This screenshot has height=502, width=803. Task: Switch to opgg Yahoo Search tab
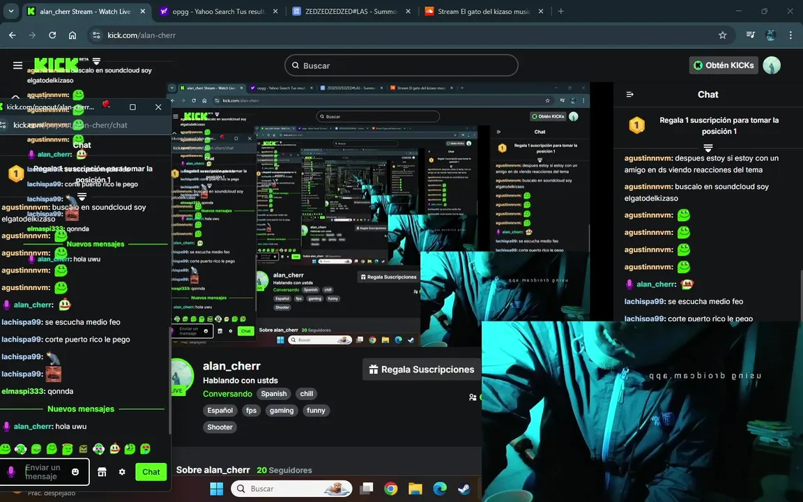[217, 11]
